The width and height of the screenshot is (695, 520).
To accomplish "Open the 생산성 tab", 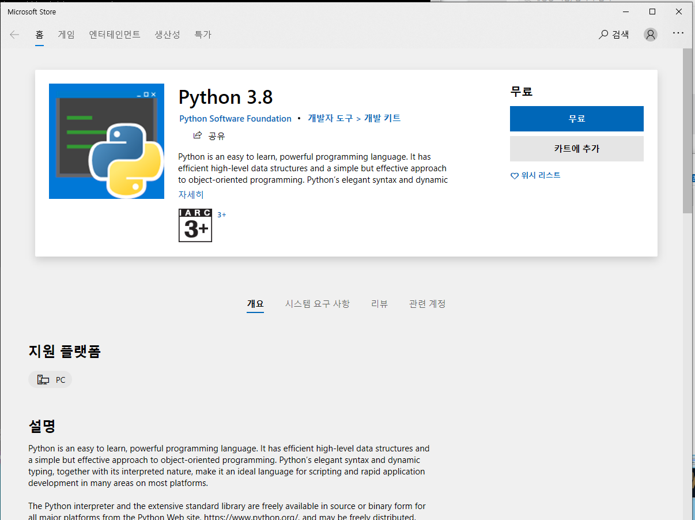I will (167, 35).
